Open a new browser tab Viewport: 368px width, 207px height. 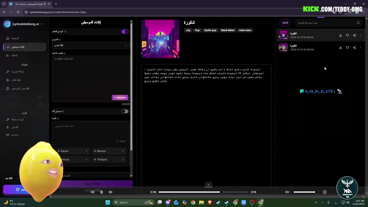(56, 4)
